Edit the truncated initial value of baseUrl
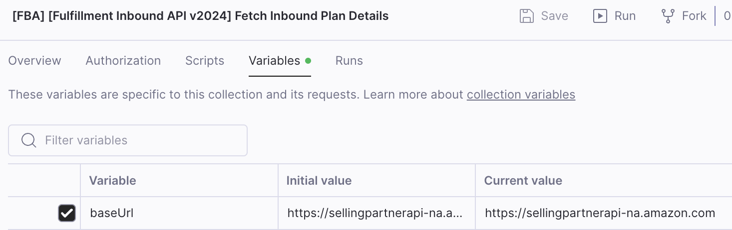 tap(374, 214)
